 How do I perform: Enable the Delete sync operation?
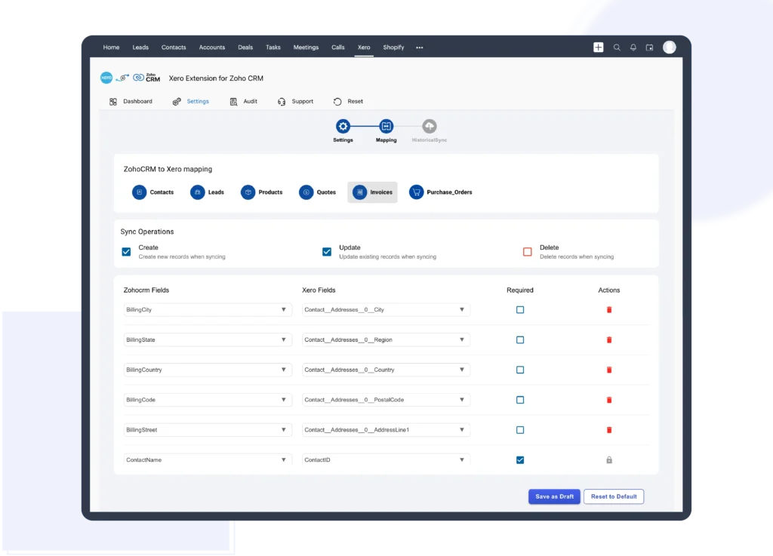(x=527, y=251)
